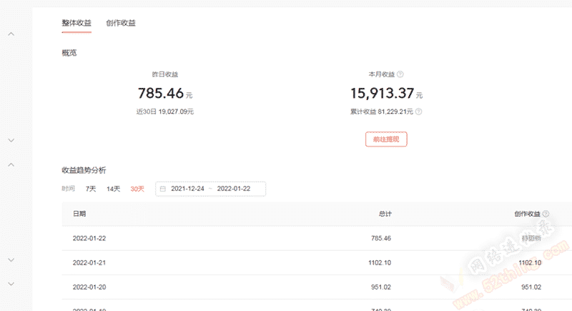Collapse the second up chevron in left sidebar

pos(11,164)
